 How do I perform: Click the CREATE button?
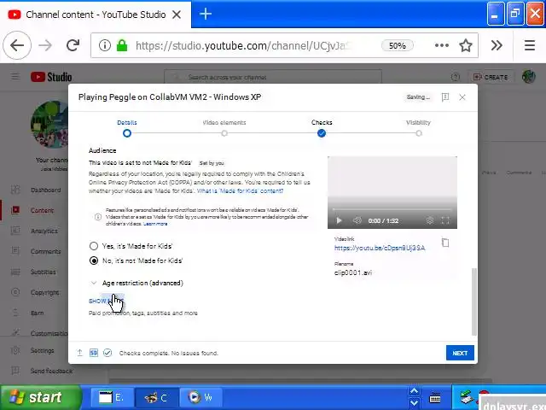click(x=491, y=77)
